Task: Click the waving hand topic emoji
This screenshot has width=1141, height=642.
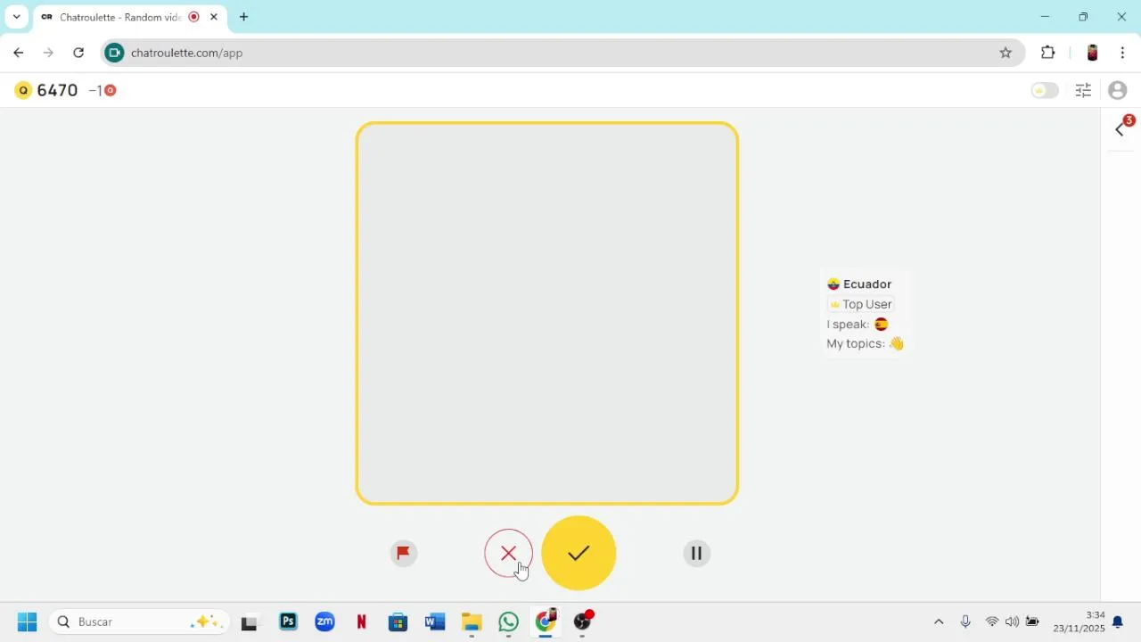Action: [x=897, y=343]
